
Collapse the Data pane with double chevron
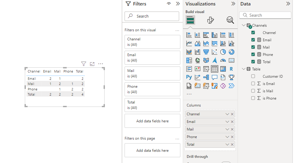(x=288, y=4)
